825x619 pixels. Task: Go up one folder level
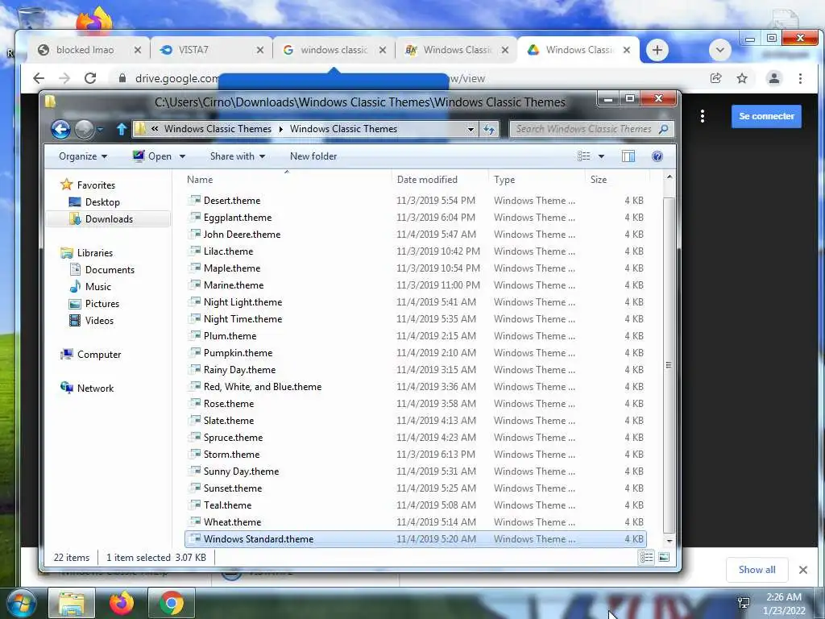[x=122, y=129]
